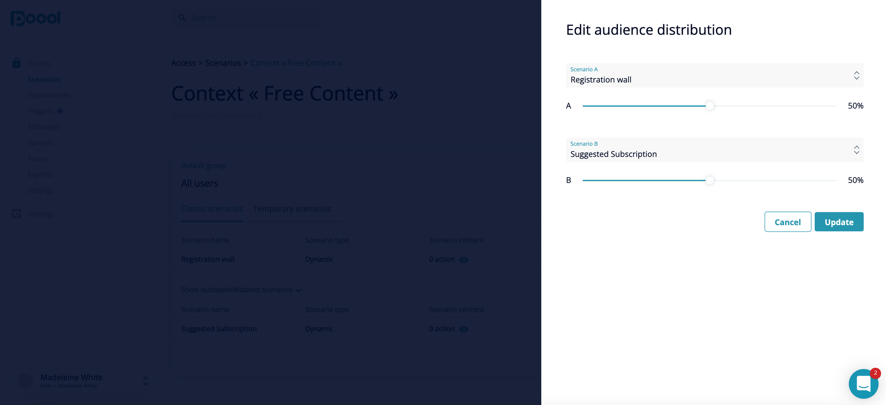The height and width of the screenshot is (405, 886).
Task: Click Madeleine White's avatar icon
Action: pyautogui.click(x=25, y=381)
